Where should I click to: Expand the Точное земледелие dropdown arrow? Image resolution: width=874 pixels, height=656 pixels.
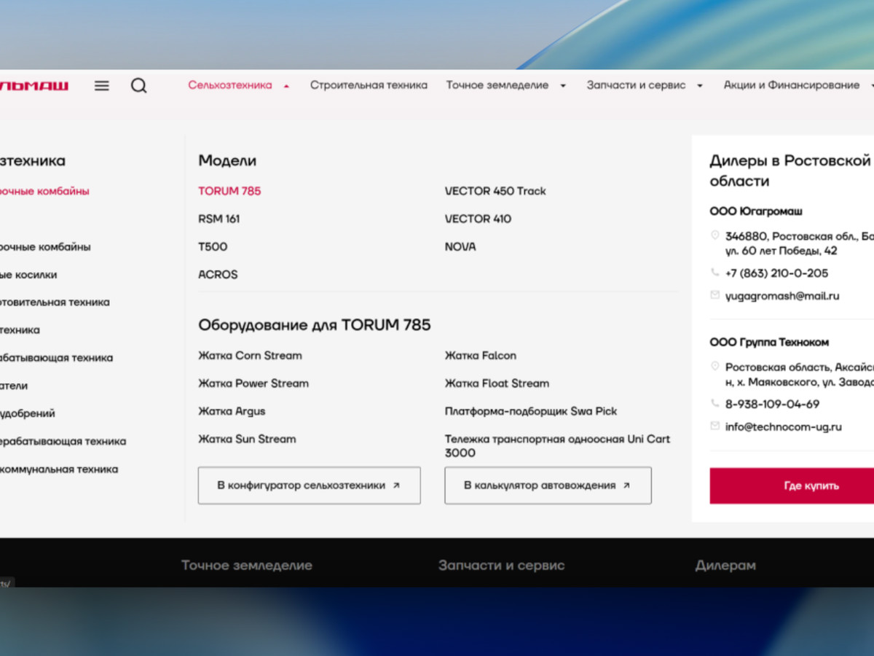[x=563, y=86]
